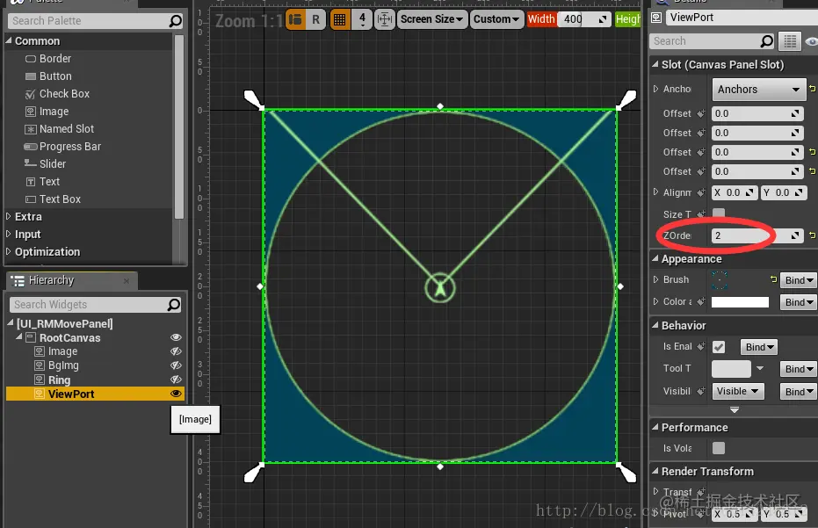The width and height of the screenshot is (818, 528).
Task: Select the Progress Bar widget
Action: (x=62, y=147)
